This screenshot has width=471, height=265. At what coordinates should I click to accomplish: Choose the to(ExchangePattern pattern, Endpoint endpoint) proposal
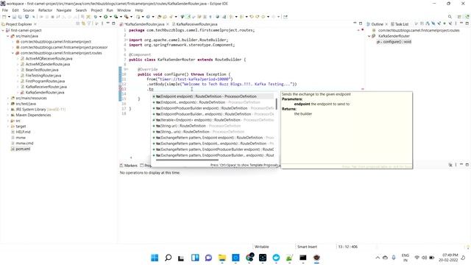(x=213, y=138)
